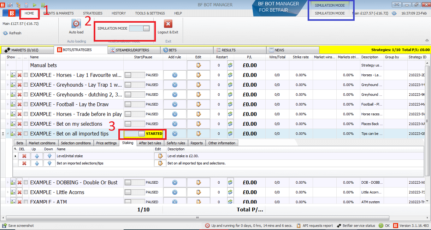431x230 pixels.
Task: Expand the Manual bets row
Action: 8,65
